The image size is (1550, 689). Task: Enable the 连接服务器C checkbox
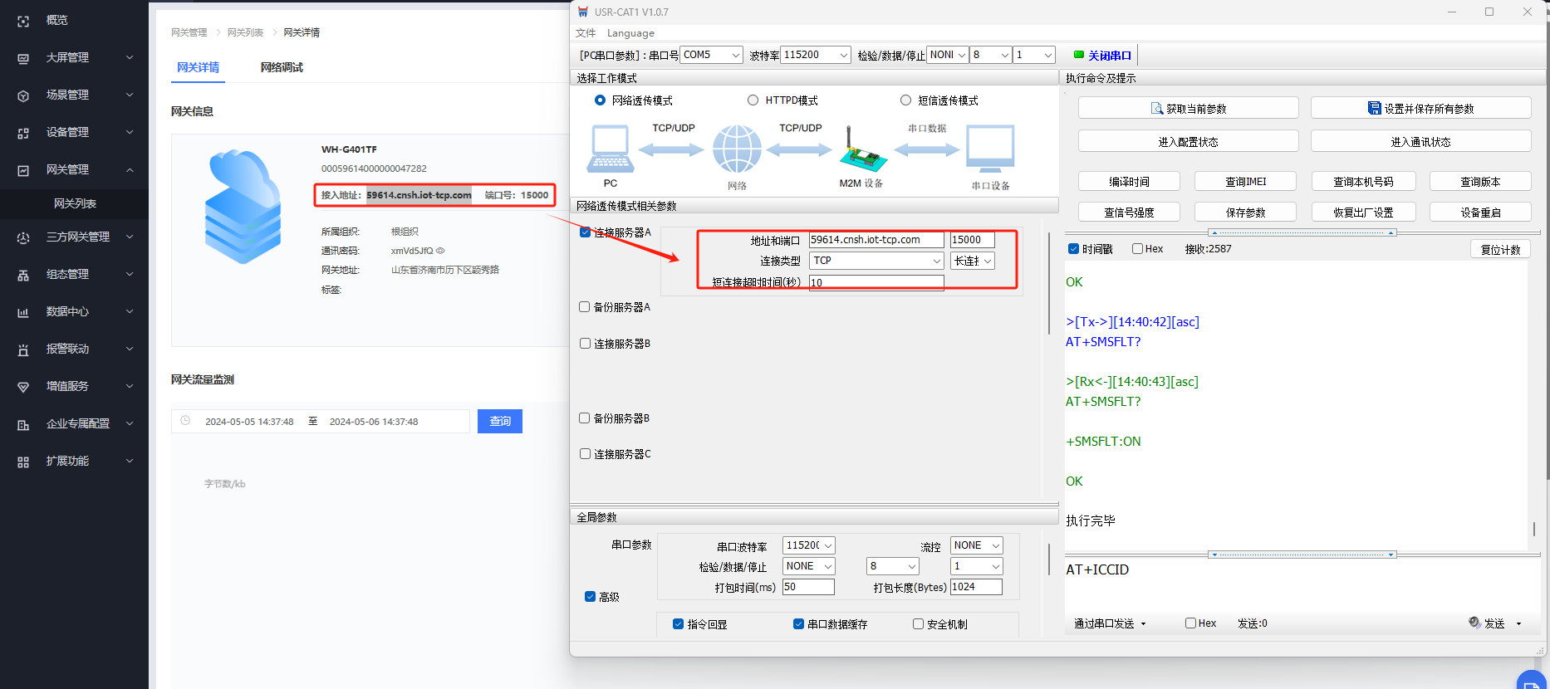pyautogui.click(x=585, y=454)
